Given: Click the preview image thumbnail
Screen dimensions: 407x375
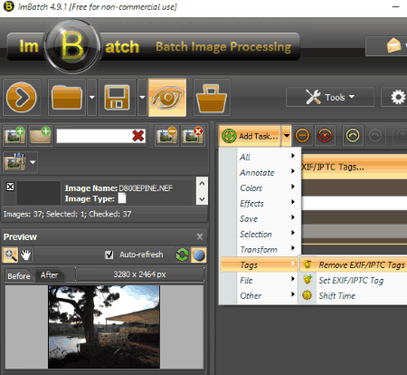Looking at the screenshot, I should point(104,327).
